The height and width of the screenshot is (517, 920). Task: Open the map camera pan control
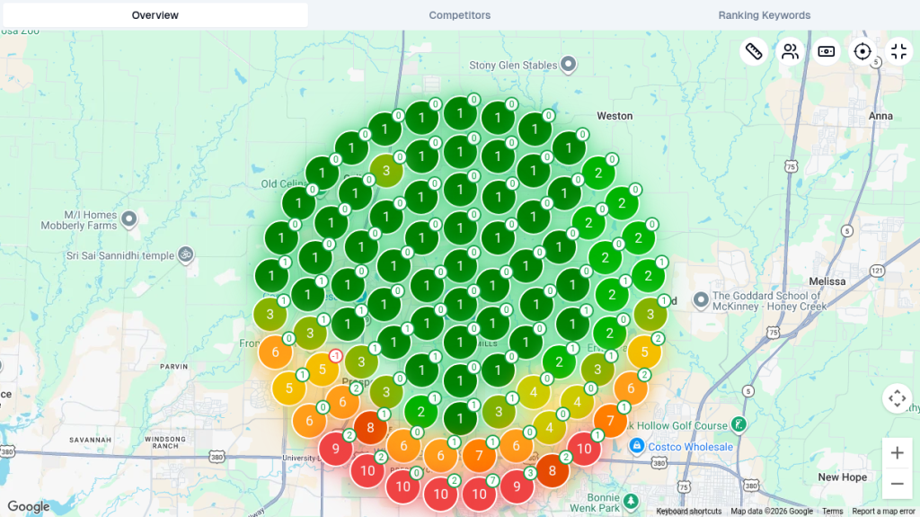pyautogui.click(x=898, y=399)
